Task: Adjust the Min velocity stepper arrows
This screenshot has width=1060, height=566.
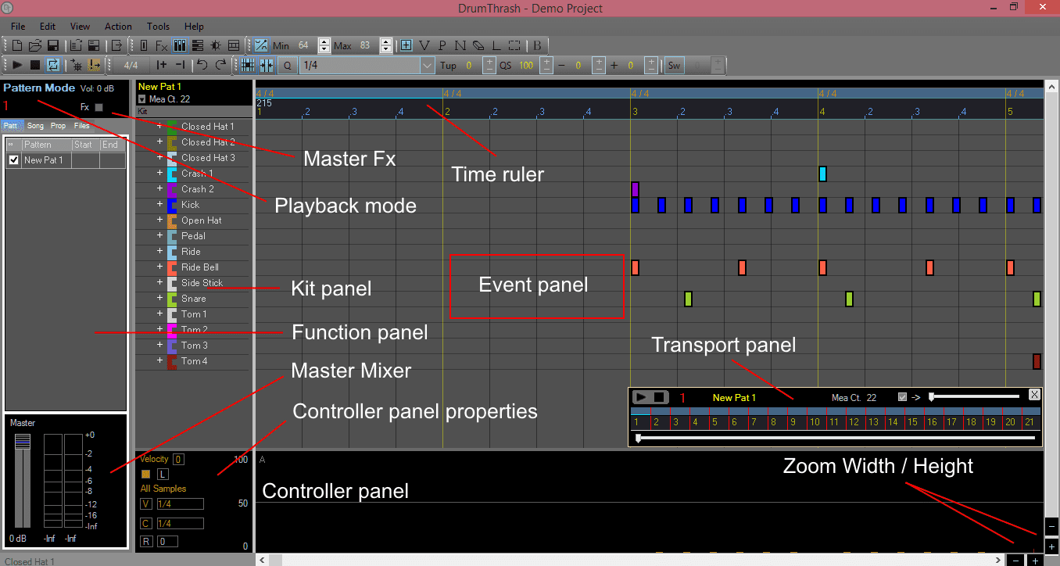Action: tap(324, 45)
